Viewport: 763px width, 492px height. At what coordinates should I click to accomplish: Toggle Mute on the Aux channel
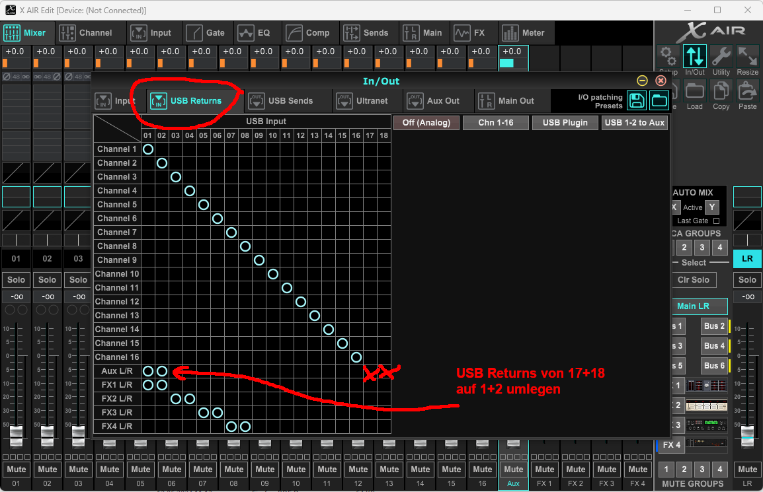click(x=513, y=469)
